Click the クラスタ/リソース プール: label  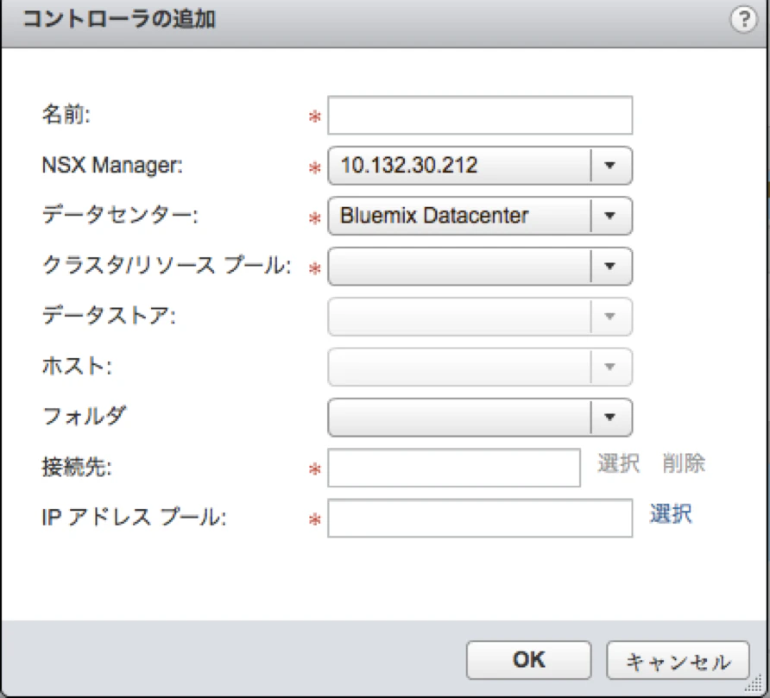167,266
